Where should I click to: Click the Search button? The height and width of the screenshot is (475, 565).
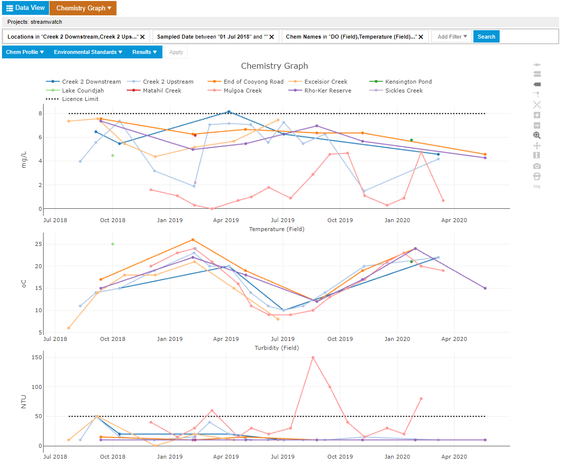tap(486, 37)
